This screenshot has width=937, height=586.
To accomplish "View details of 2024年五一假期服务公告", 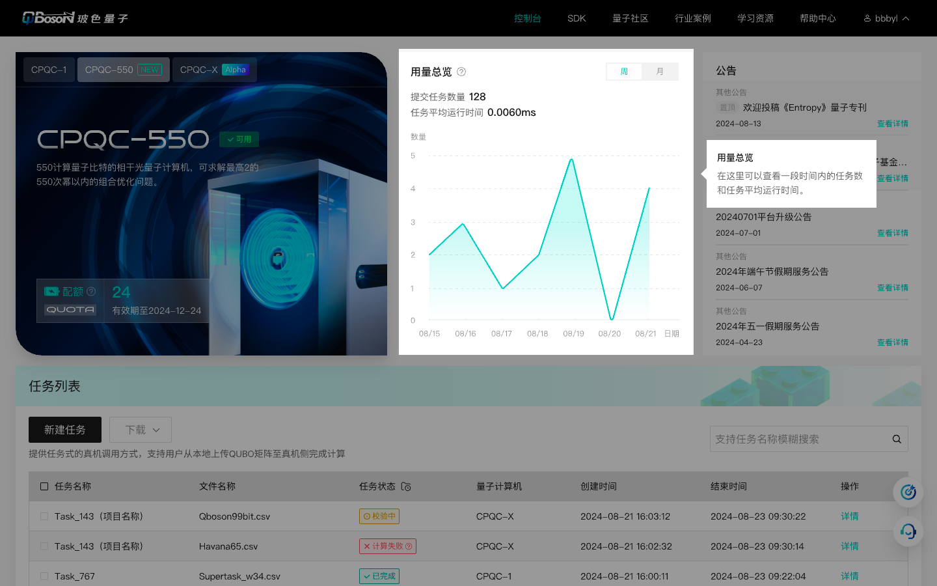I will click(893, 342).
